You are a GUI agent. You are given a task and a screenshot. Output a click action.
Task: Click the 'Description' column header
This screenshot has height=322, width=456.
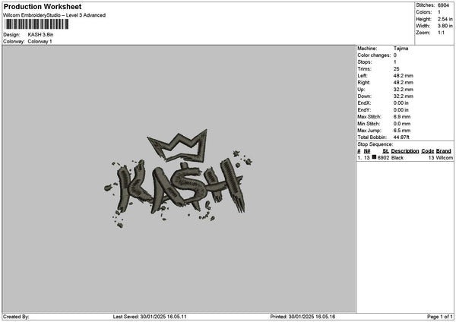(405, 151)
